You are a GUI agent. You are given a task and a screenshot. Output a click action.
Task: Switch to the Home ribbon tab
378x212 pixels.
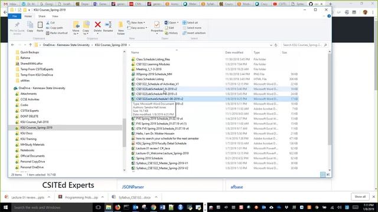(x=28, y=16)
